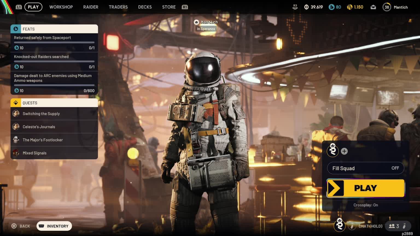Go to the TRADERS tab

118,7
